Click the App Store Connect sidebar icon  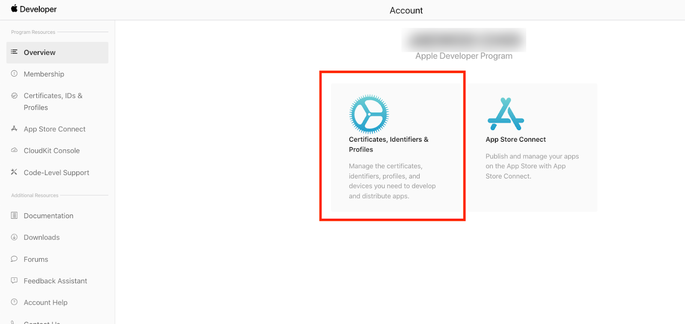[14, 128]
